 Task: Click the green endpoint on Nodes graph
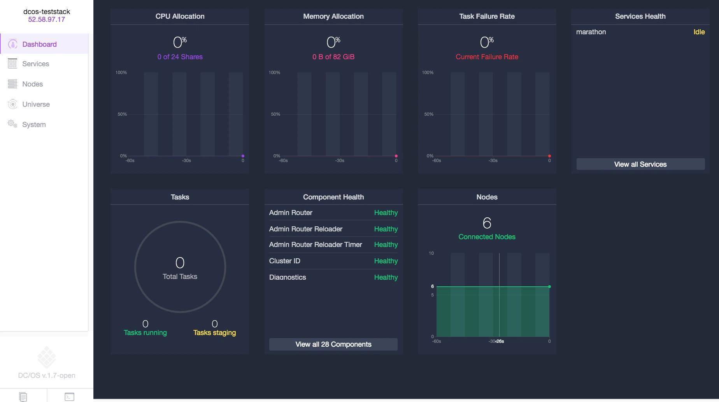tap(549, 287)
